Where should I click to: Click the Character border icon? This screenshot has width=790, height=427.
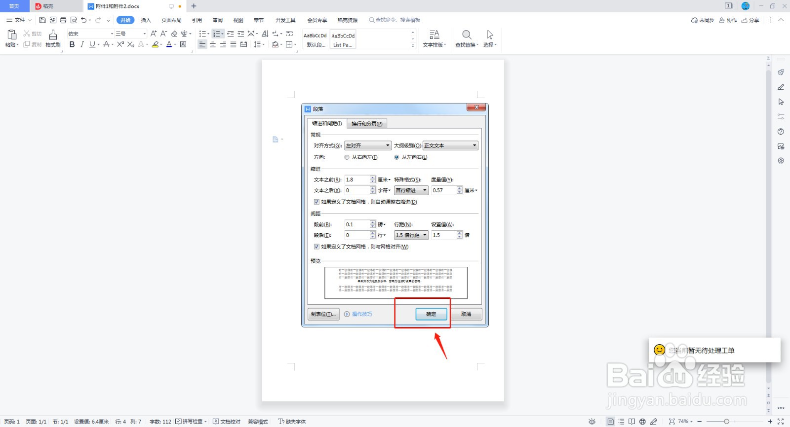click(x=183, y=44)
